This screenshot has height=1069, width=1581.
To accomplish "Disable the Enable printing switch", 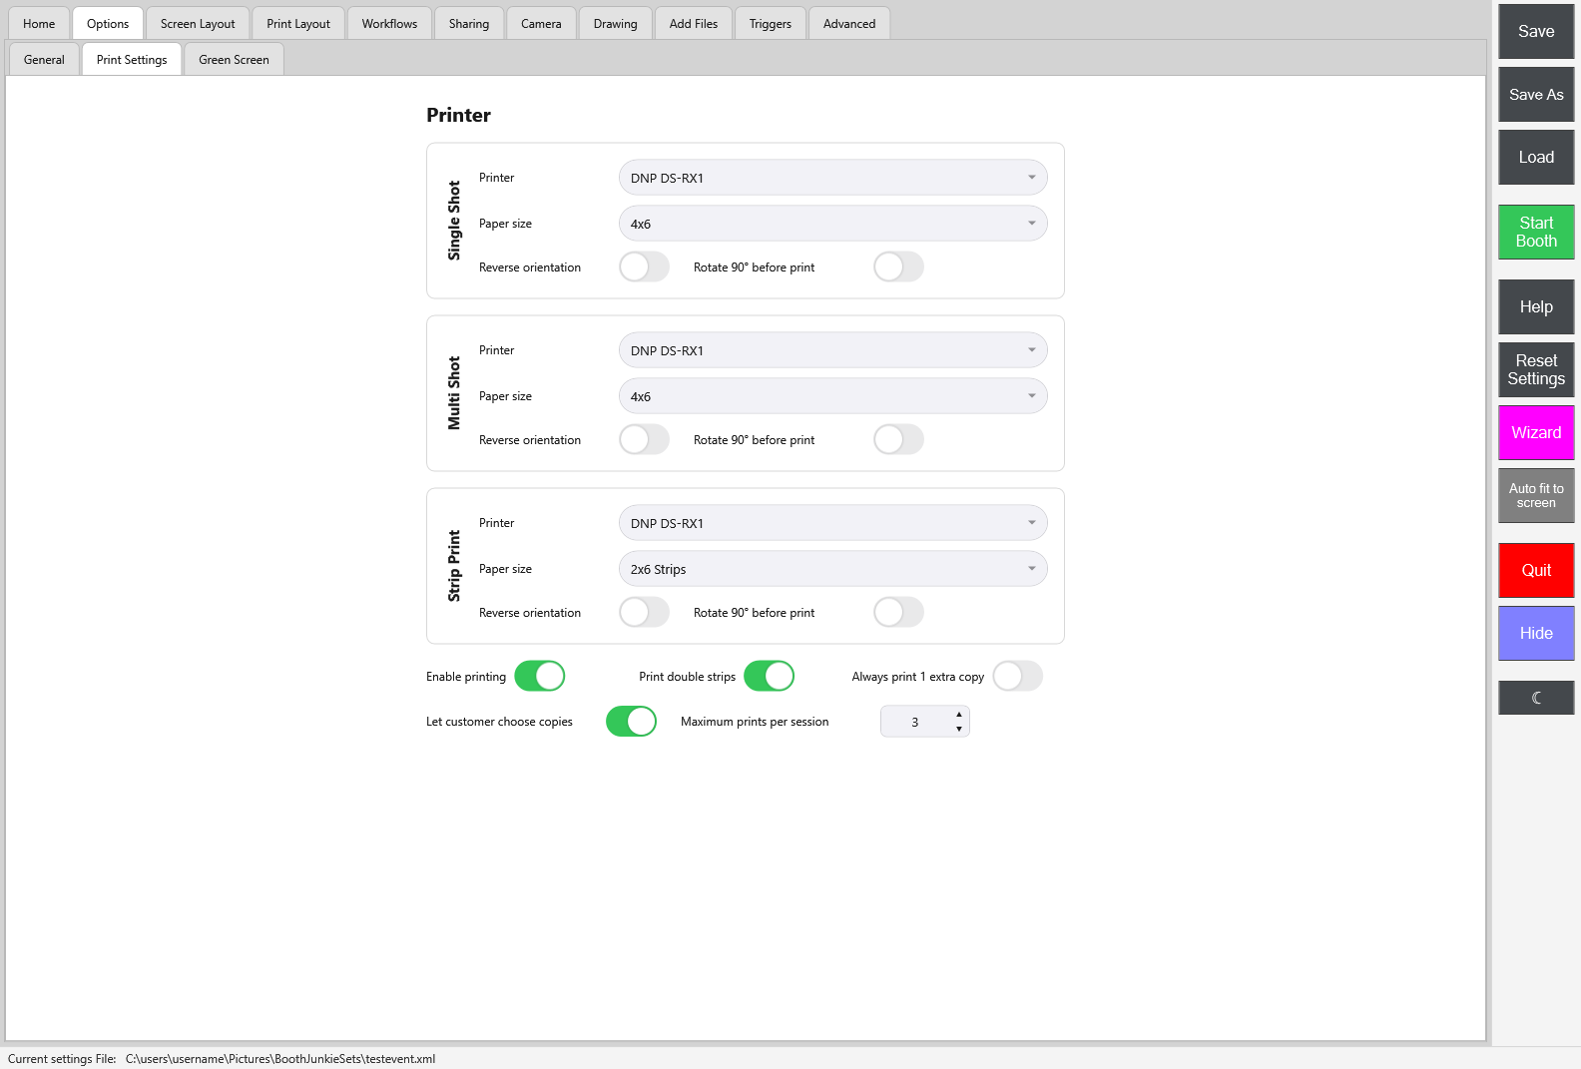I will coord(540,676).
